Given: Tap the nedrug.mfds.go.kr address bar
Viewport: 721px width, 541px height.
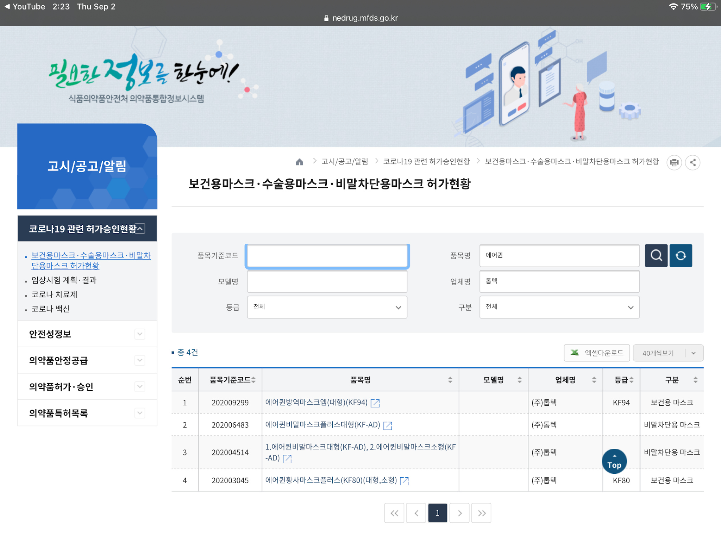Looking at the screenshot, I should (x=361, y=18).
